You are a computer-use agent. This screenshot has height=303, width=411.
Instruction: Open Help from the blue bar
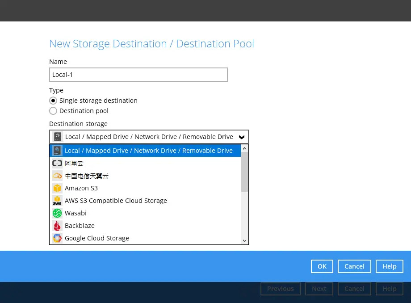point(389,266)
